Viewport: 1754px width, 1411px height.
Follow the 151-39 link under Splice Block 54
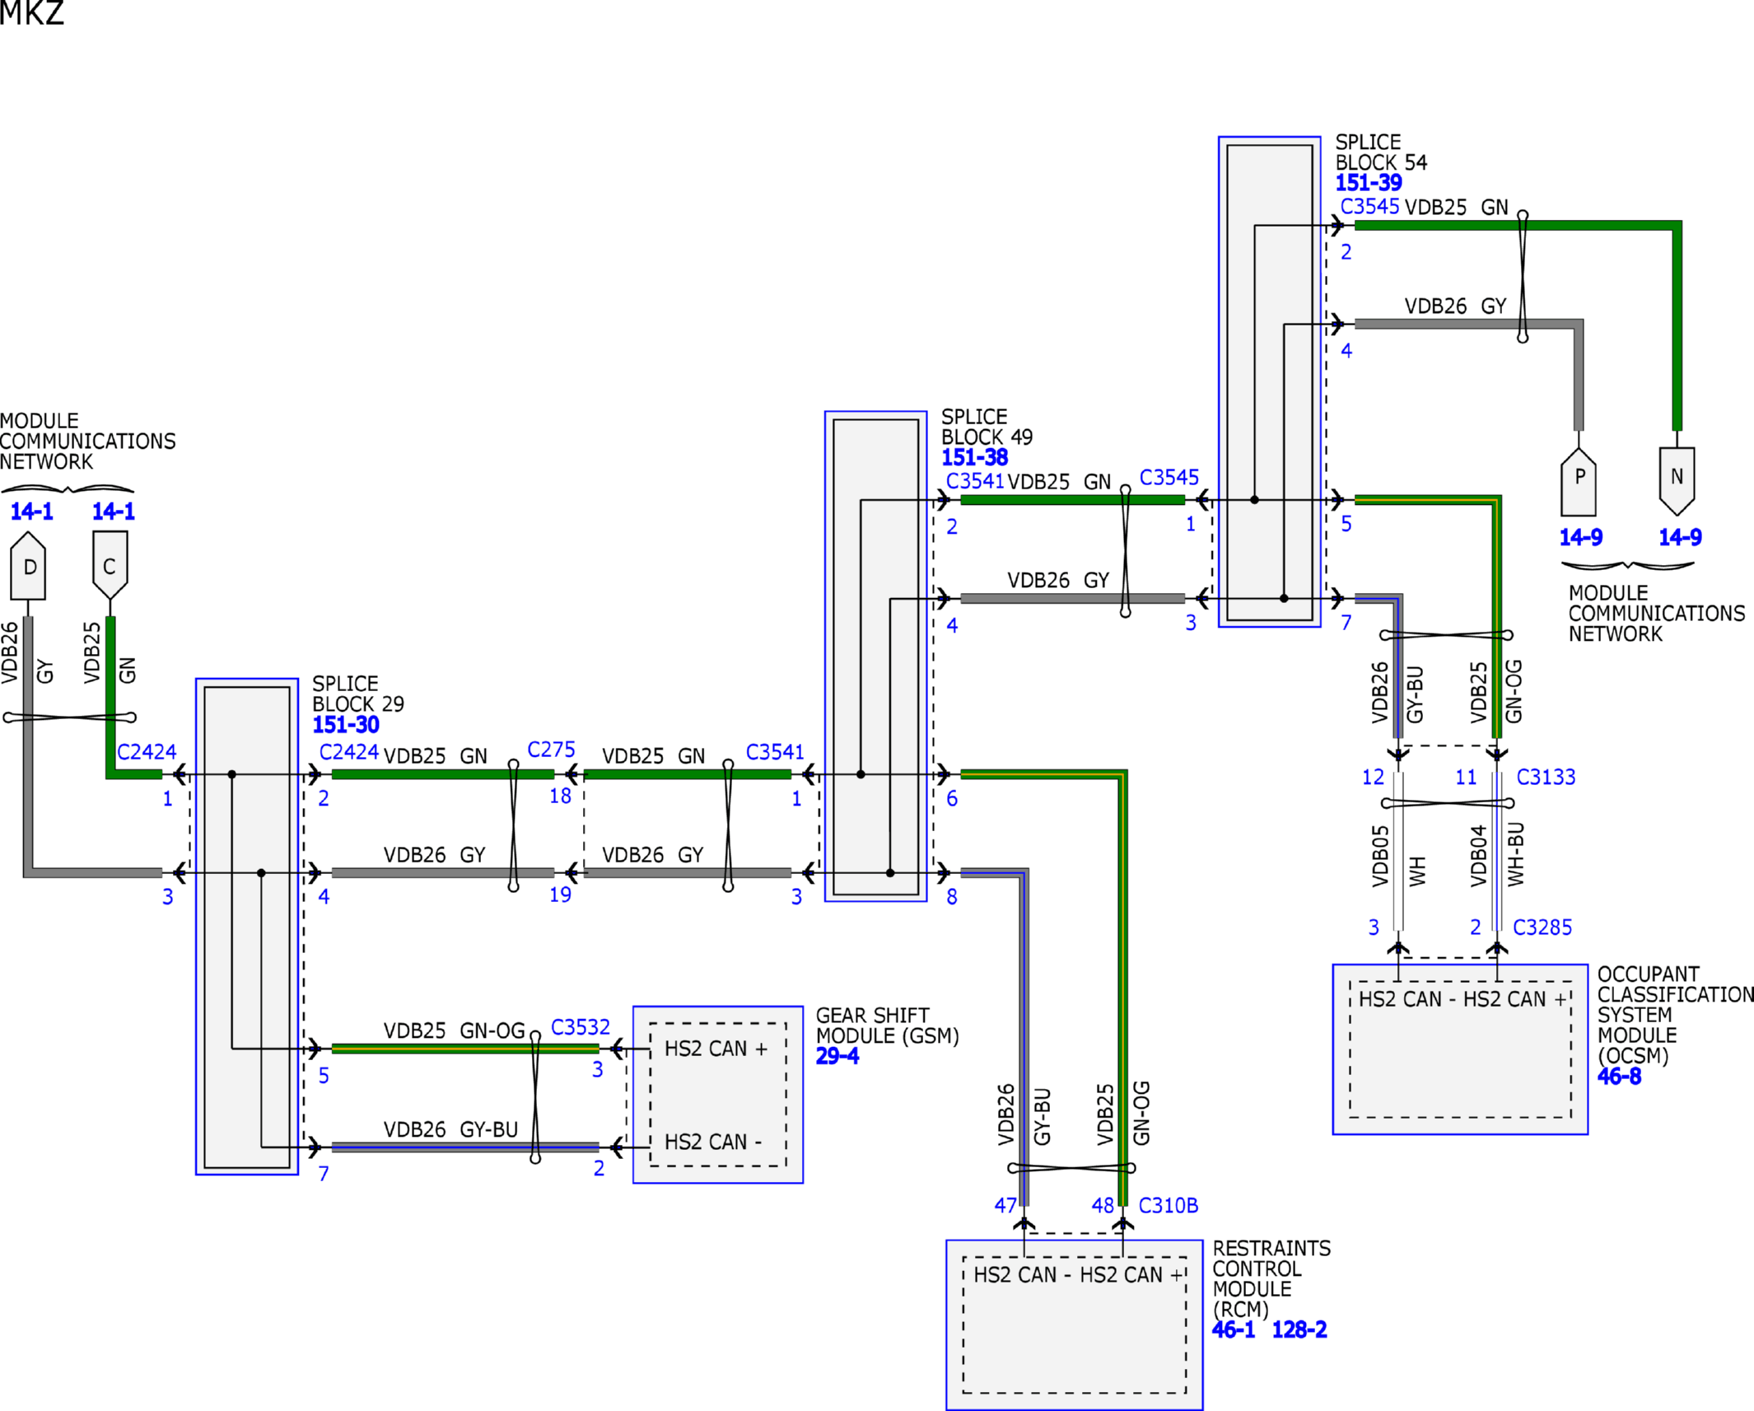coord(1369,183)
